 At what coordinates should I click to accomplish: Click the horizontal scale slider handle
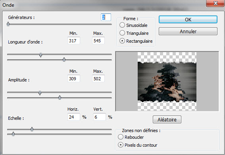point(32,129)
